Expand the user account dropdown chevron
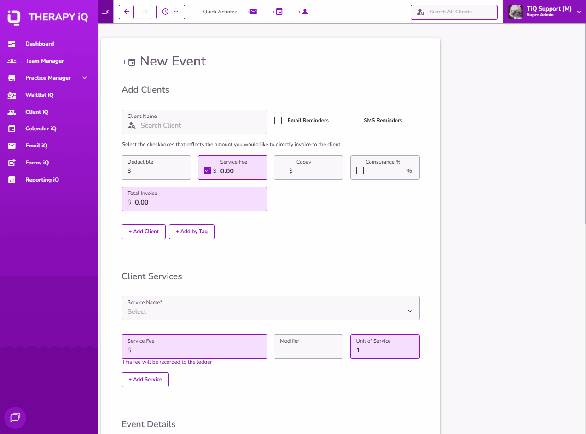 point(579,12)
